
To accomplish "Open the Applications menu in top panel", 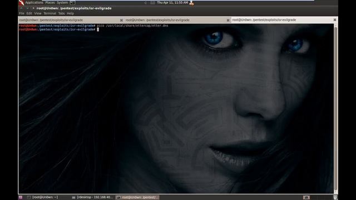I will (34, 2).
